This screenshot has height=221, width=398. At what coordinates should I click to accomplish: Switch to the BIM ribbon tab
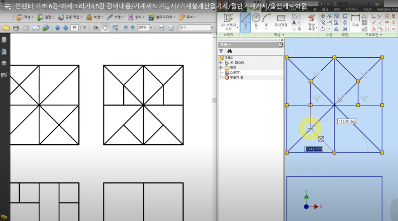pos(337,9)
